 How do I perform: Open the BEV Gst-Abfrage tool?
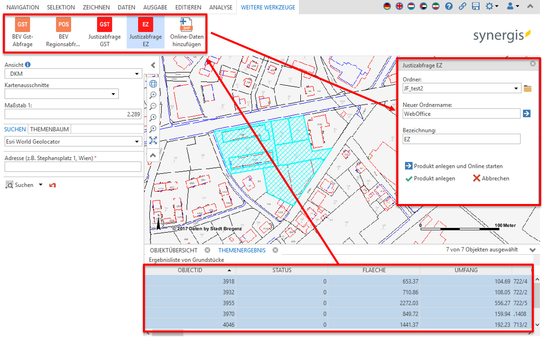click(x=23, y=25)
